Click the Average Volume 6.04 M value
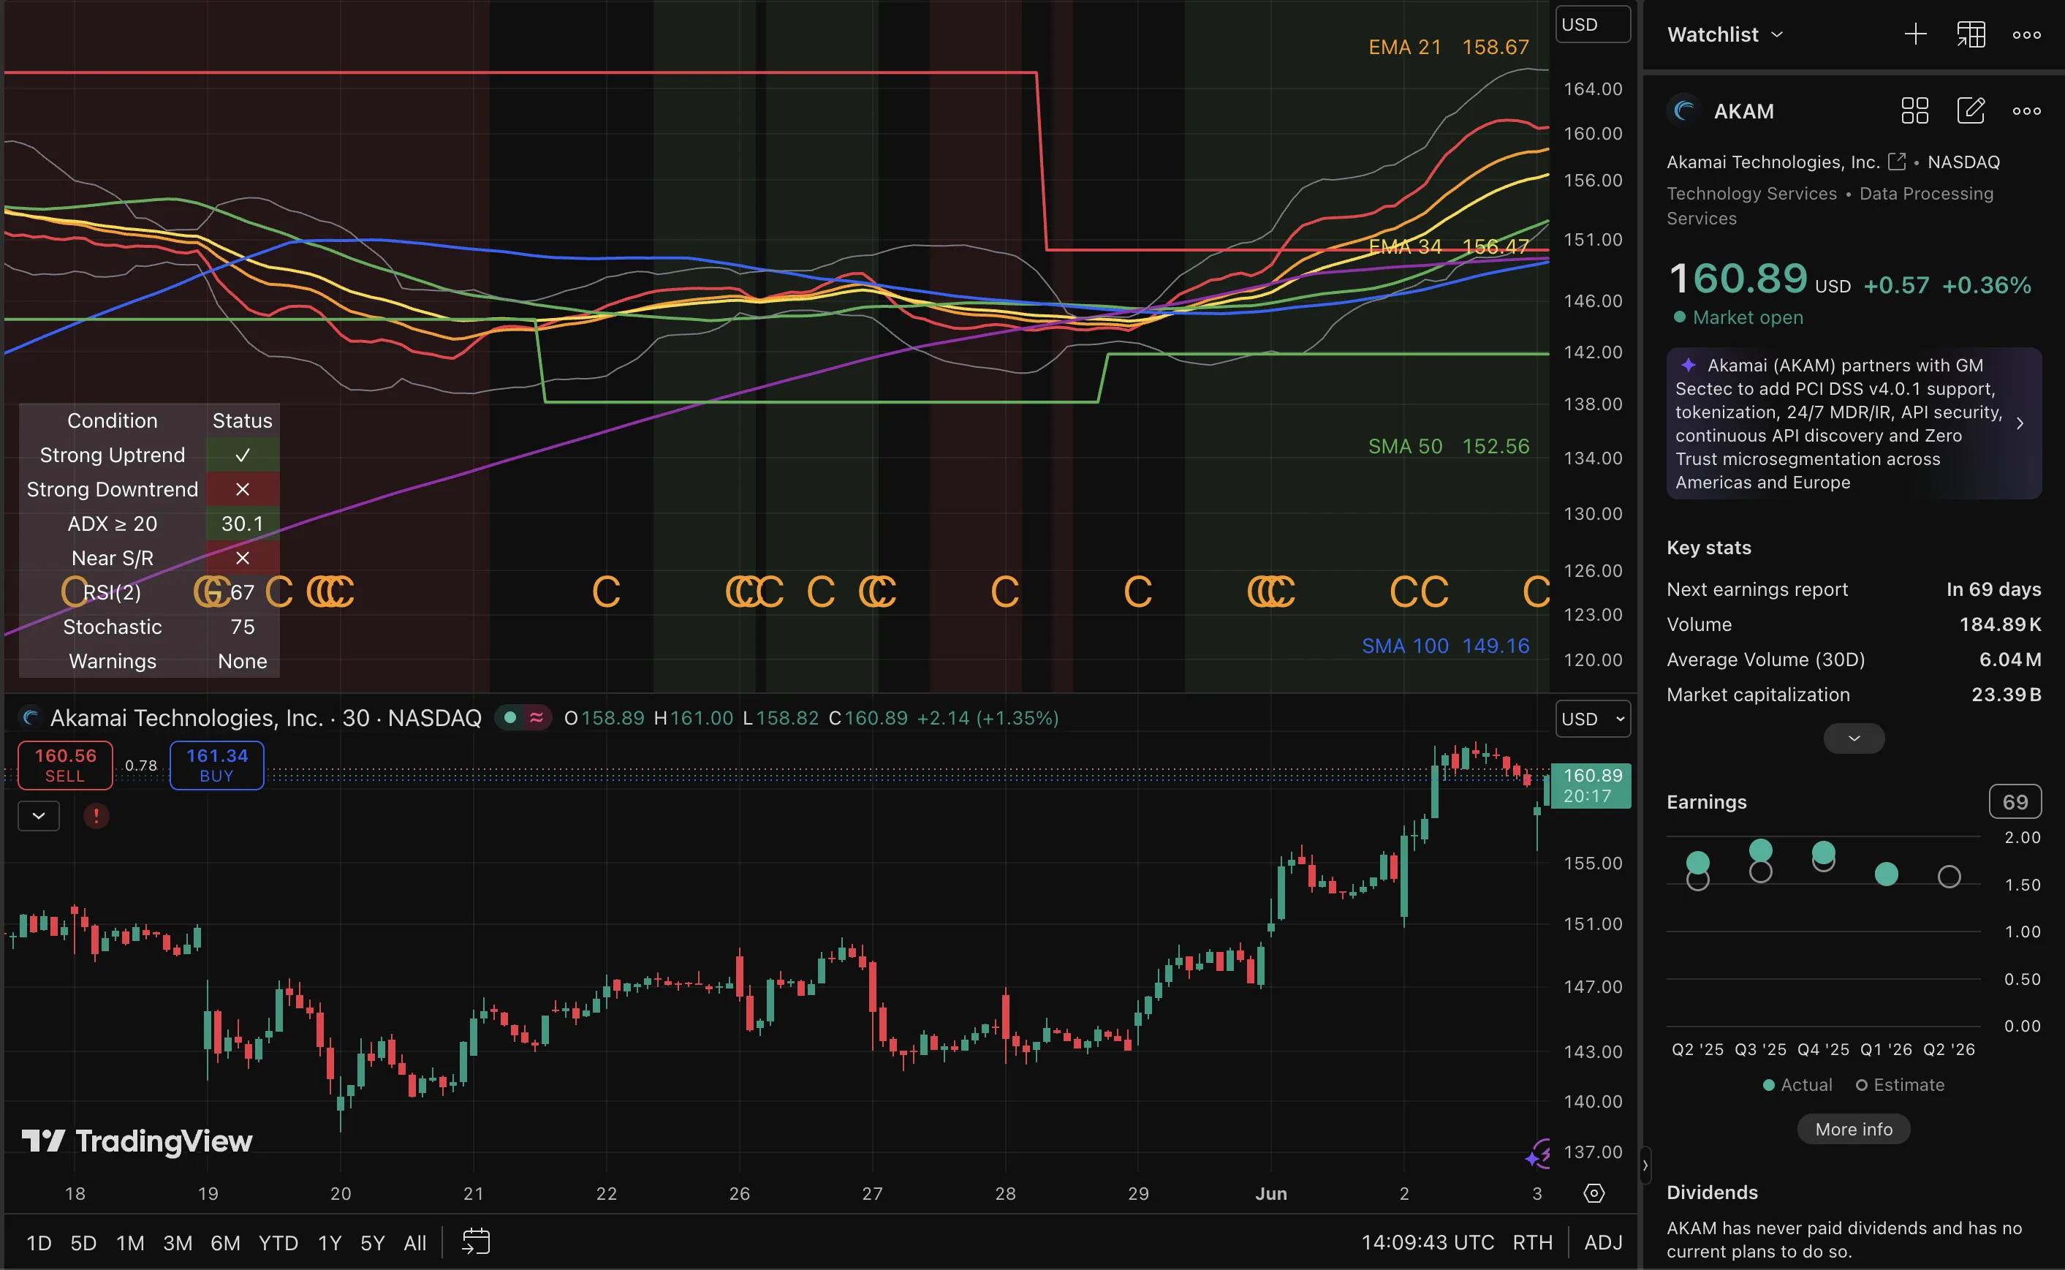 tap(2009, 659)
